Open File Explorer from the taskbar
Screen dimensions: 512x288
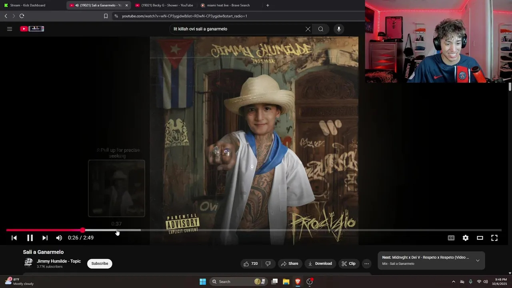coord(286,282)
